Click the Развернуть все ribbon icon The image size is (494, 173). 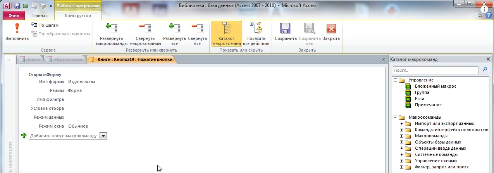[x=174, y=29]
